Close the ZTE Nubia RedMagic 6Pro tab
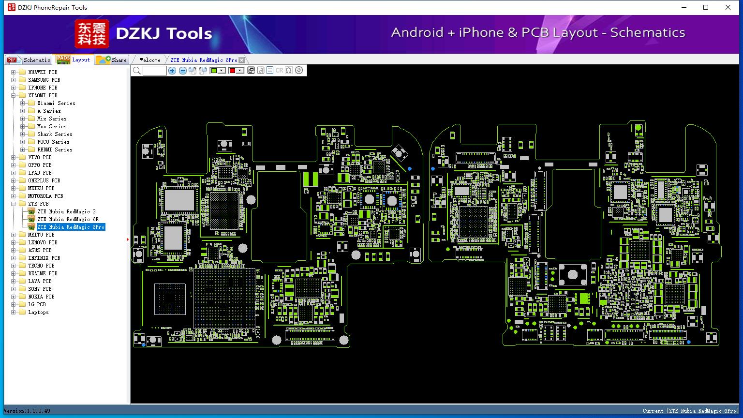The width and height of the screenshot is (743, 418). point(242,60)
